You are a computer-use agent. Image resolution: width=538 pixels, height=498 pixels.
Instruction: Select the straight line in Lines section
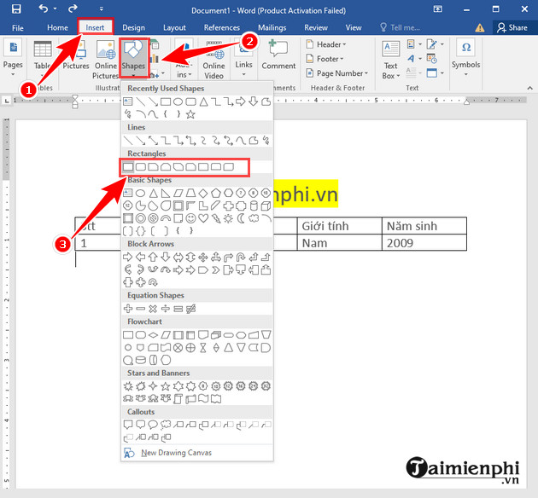coord(128,141)
